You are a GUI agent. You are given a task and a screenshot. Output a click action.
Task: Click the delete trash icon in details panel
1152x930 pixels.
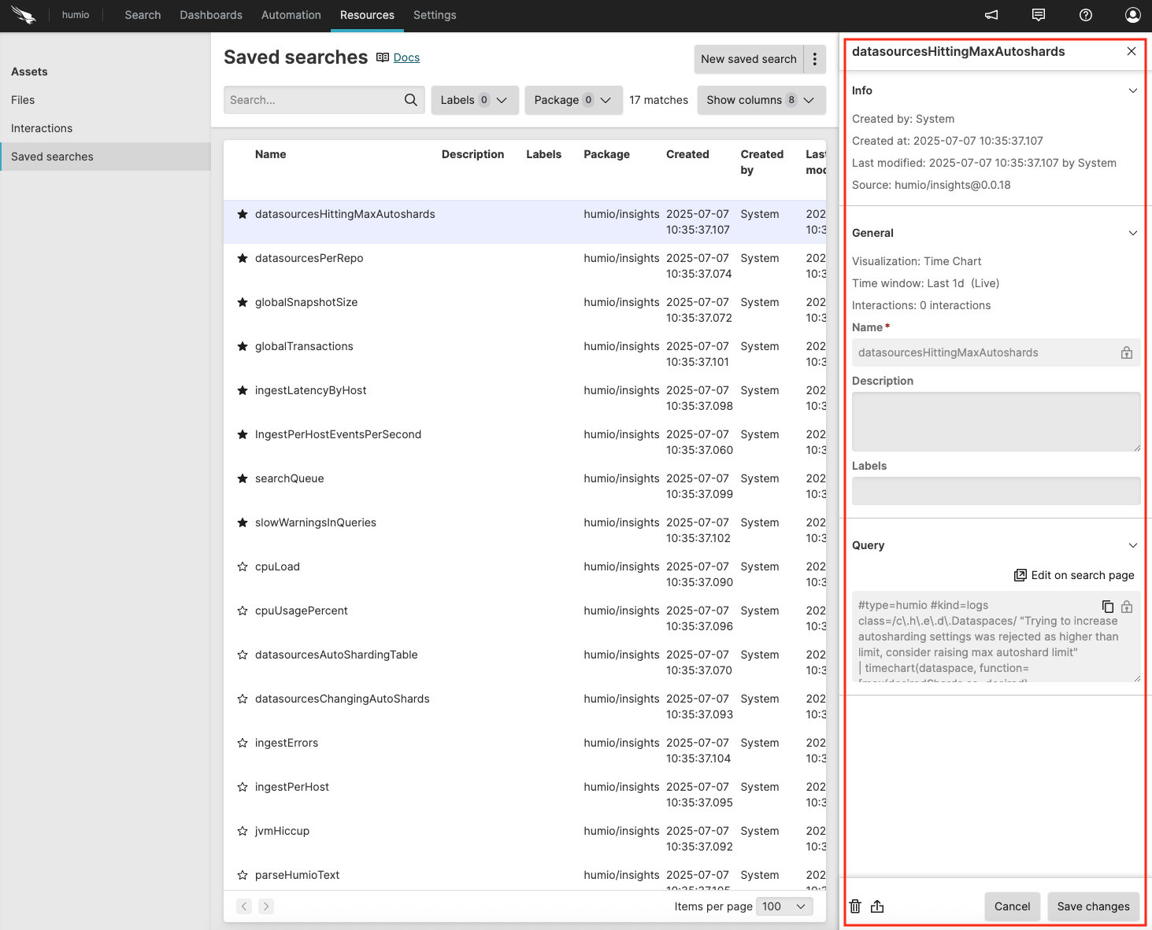pyautogui.click(x=855, y=906)
